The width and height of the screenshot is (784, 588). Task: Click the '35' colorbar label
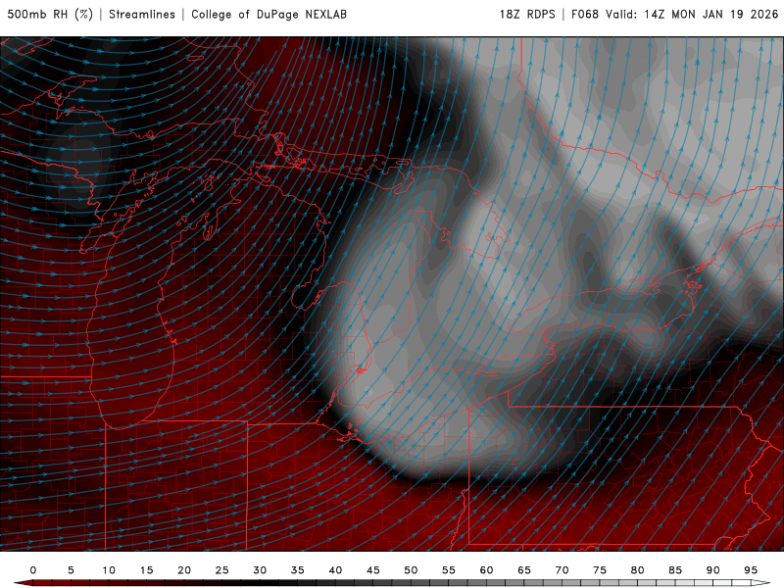point(298,570)
